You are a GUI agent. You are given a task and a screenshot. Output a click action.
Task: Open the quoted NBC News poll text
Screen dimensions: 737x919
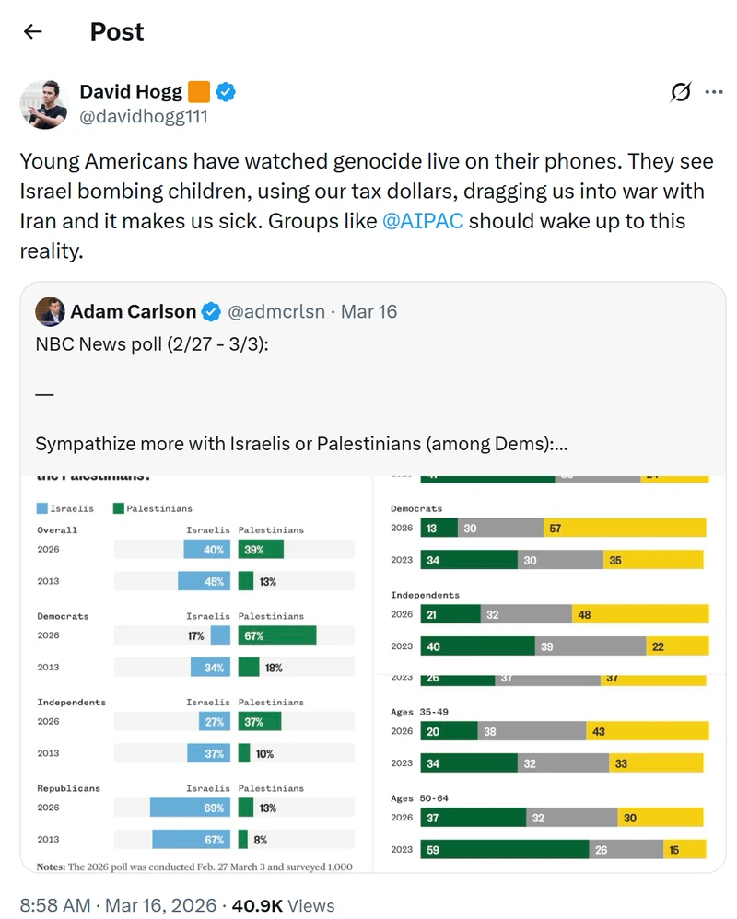point(301,394)
